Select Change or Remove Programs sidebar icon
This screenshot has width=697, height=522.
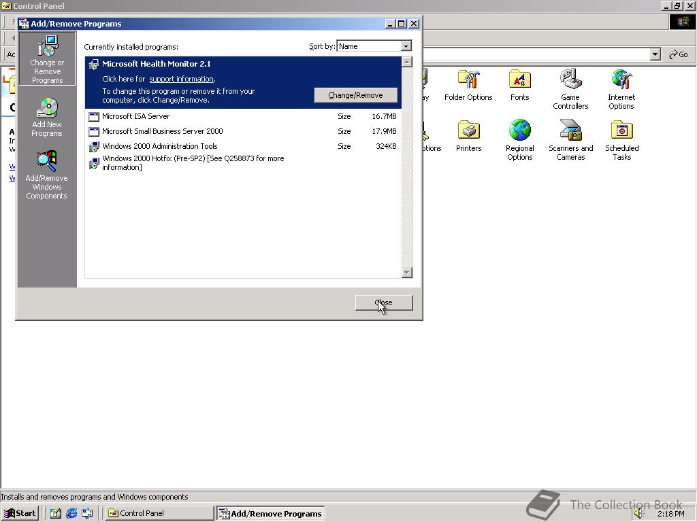(x=47, y=59)
